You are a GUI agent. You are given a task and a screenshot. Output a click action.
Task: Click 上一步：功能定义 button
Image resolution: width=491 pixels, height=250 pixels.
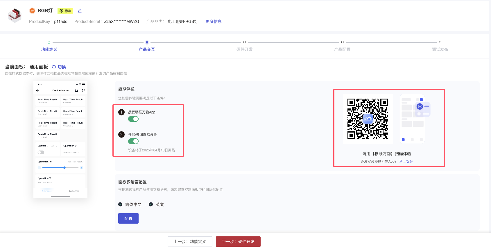[x=190, y=242]
